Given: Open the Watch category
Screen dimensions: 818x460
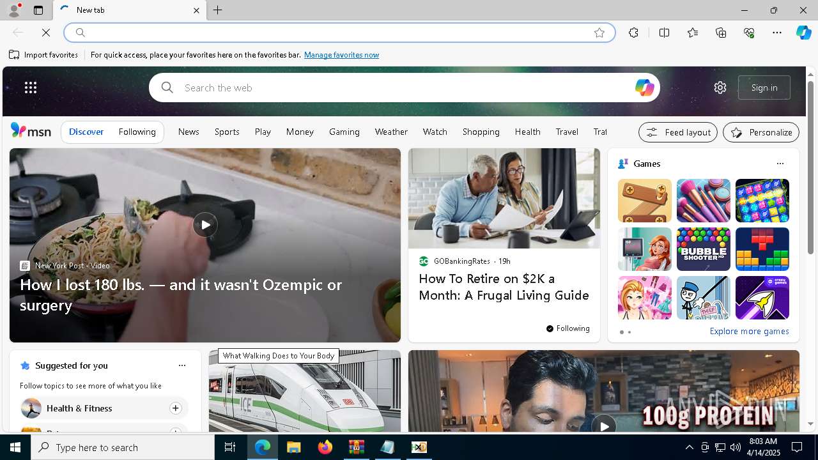Looking at the screenshot, I should coord(435,132).
